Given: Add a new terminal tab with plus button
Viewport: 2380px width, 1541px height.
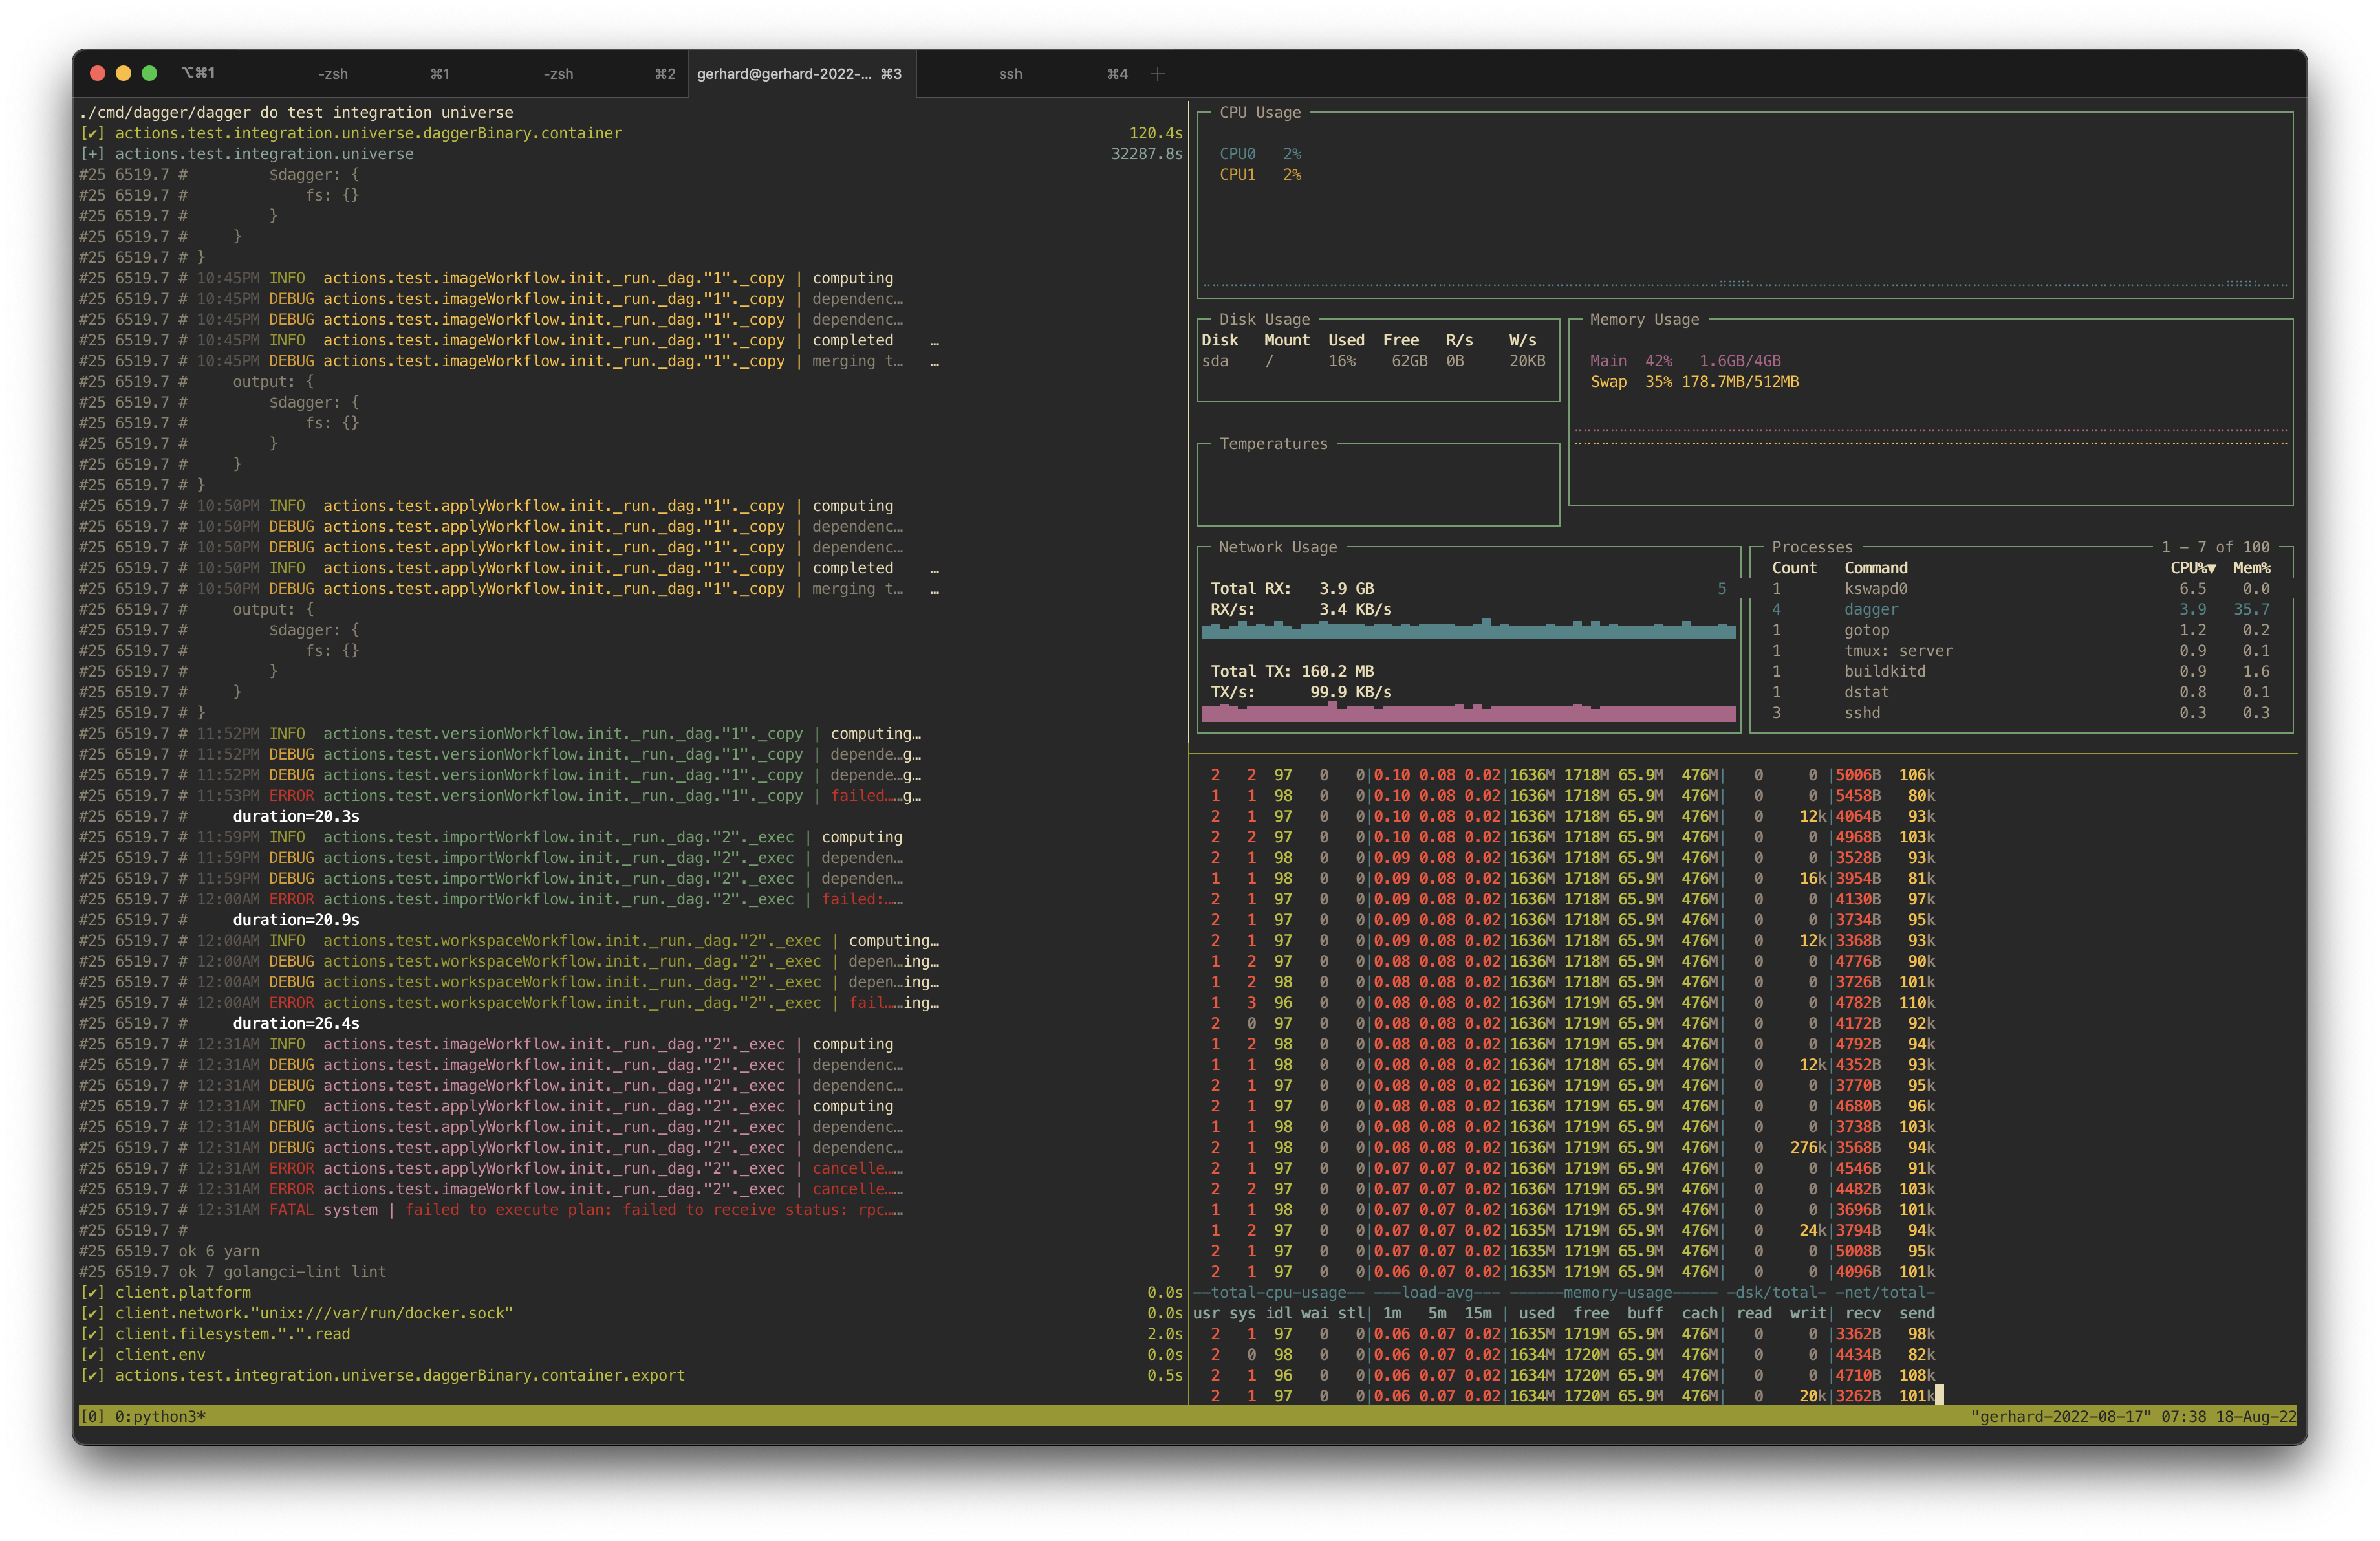Looking at the screenshot, I should pos(1158,74).
